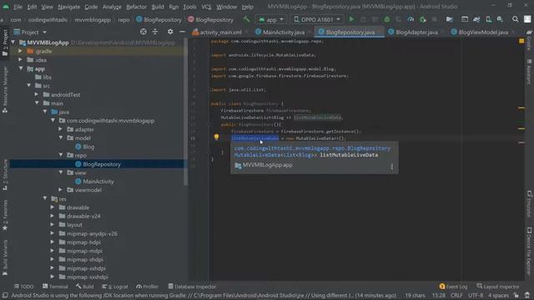Viewport: 534px width, 300px height.
Task: Open the Refactor menu
Action: (x=136, y=7)
